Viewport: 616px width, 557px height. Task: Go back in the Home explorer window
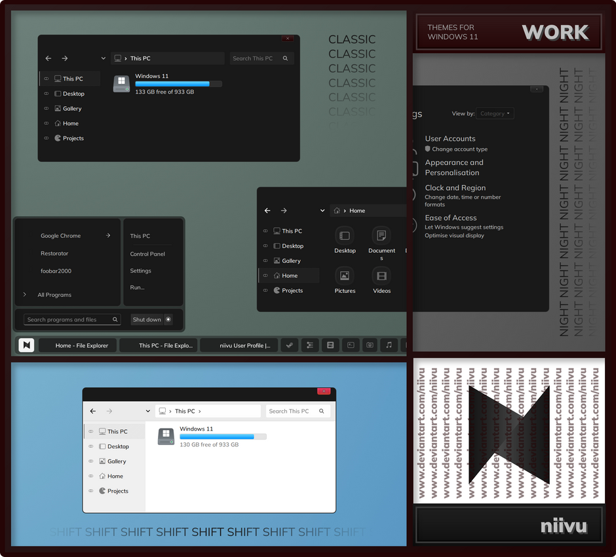pyautogui.click(x=267, y=210)
